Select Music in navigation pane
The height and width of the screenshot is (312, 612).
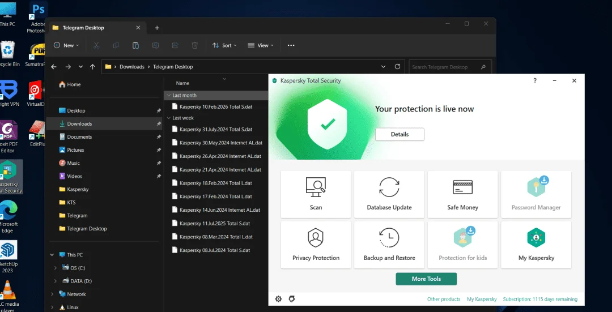(x=104, y=163)
